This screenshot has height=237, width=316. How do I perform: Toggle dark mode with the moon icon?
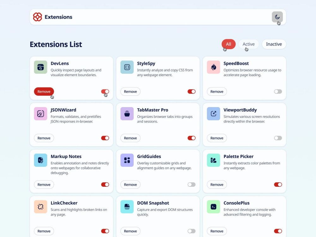[277, 17]
